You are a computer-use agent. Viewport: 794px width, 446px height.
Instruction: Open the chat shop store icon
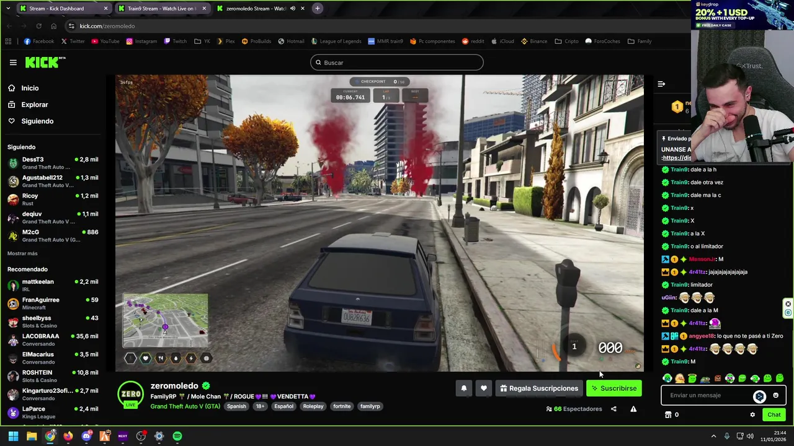click(668, 415)
